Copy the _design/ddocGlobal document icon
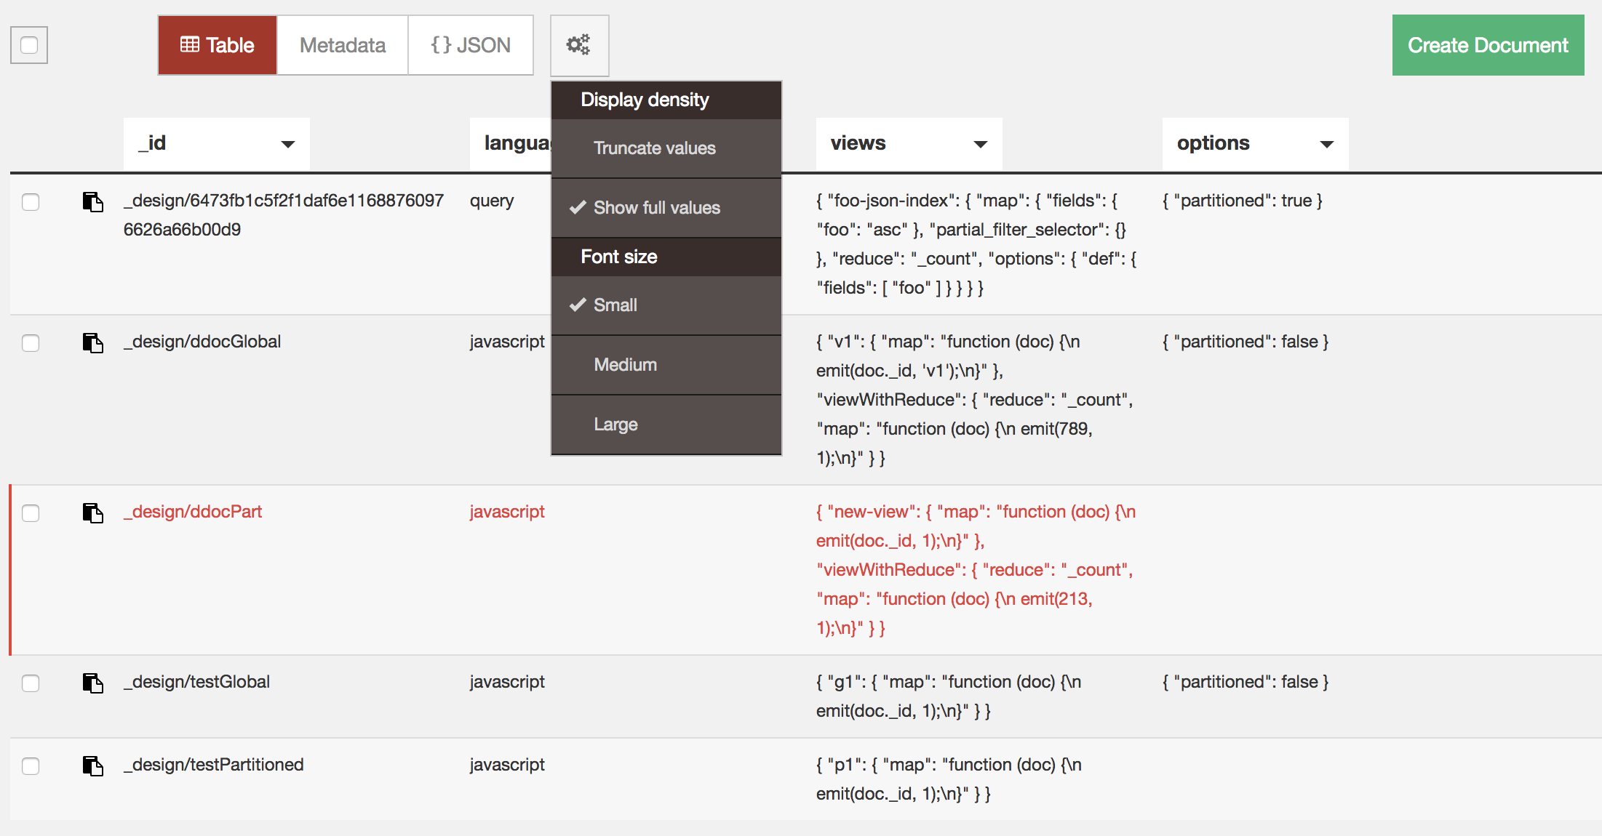 pyautogui.click(x=92, y=342)
